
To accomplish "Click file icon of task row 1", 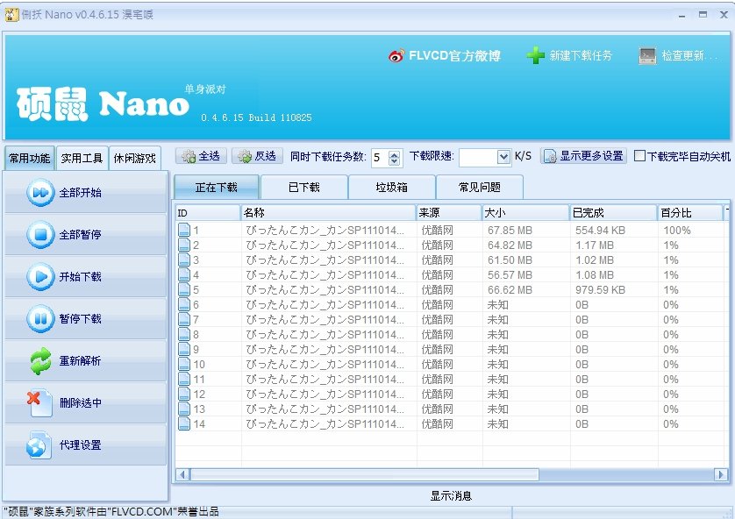I will 184,230.
